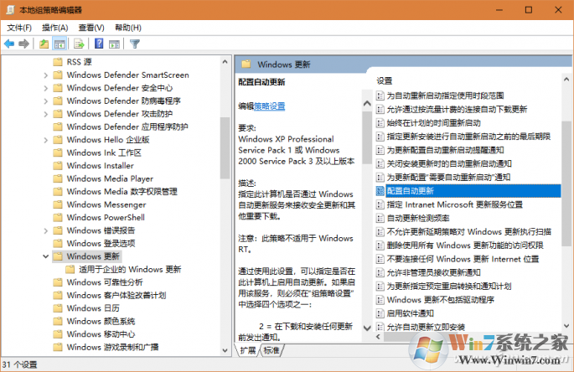This screenshot has width=574, height=372.
Task: Click the Export list toolbar icon
Action: [79, 44]
